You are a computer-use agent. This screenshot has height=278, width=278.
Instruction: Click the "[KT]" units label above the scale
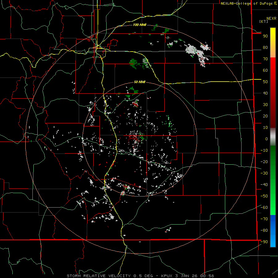pos(264,21)
